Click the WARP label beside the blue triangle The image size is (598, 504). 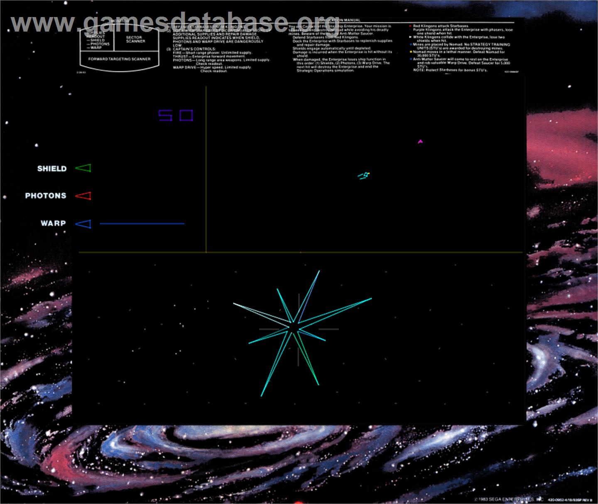click(x=53, y=223)
